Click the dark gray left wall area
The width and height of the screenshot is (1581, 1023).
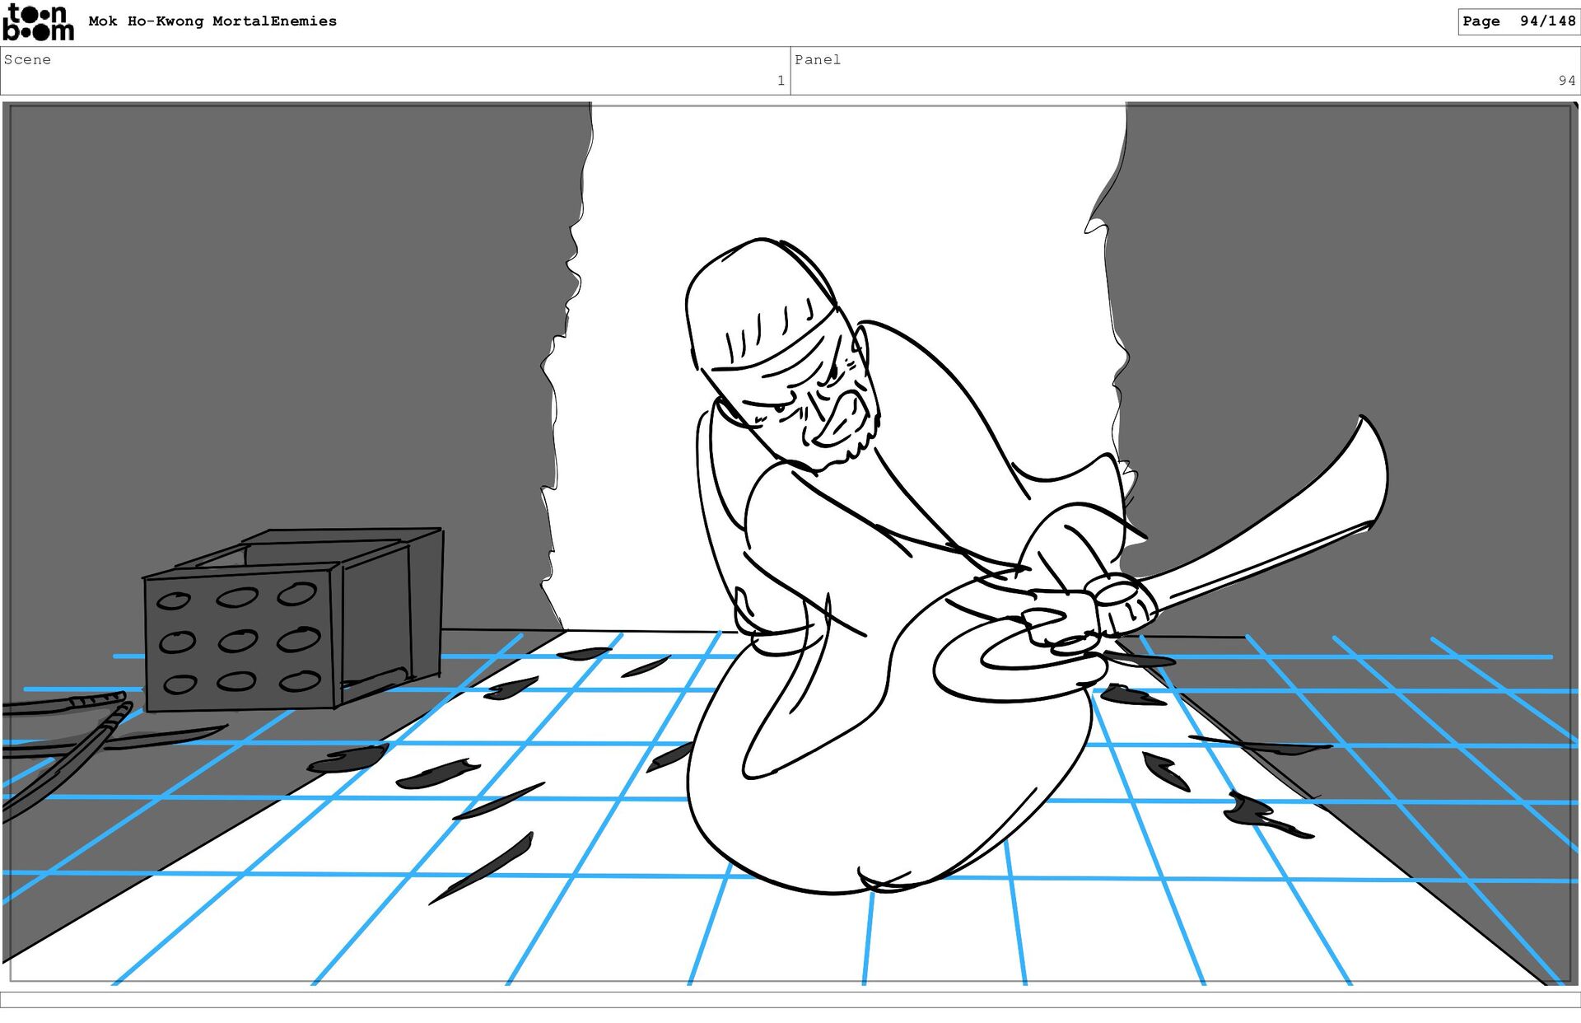(288, 329)
